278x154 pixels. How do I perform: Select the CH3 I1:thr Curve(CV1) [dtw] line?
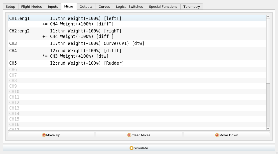(x=137, y=43)
